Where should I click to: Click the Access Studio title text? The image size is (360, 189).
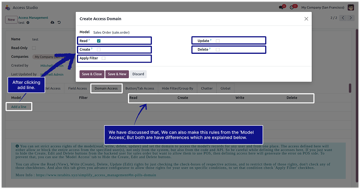pyautogui.click(x=25, y=8)
